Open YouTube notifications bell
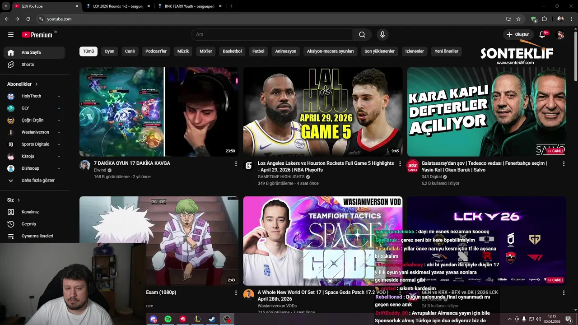The width and height of the screenshot is (578, 325). (x=543, y=35)
